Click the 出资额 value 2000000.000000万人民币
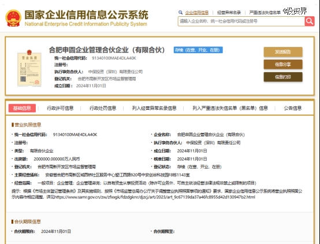 pyautogui.click(x=57, y=159)
